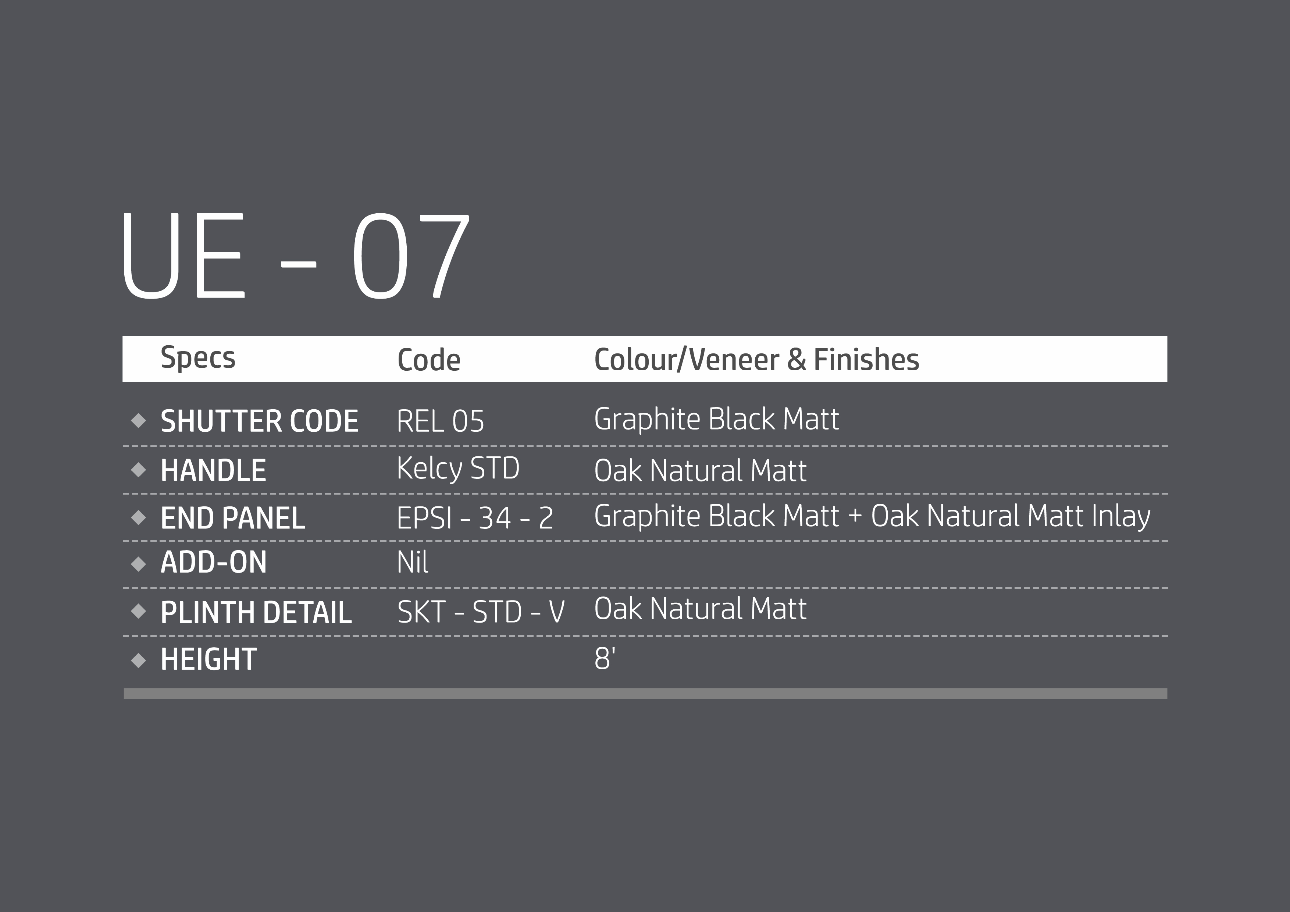The image size is (1290, 912).
Task: Click the diamond icon next to PLINTH DETAIL
Action: tap(138, 612)
